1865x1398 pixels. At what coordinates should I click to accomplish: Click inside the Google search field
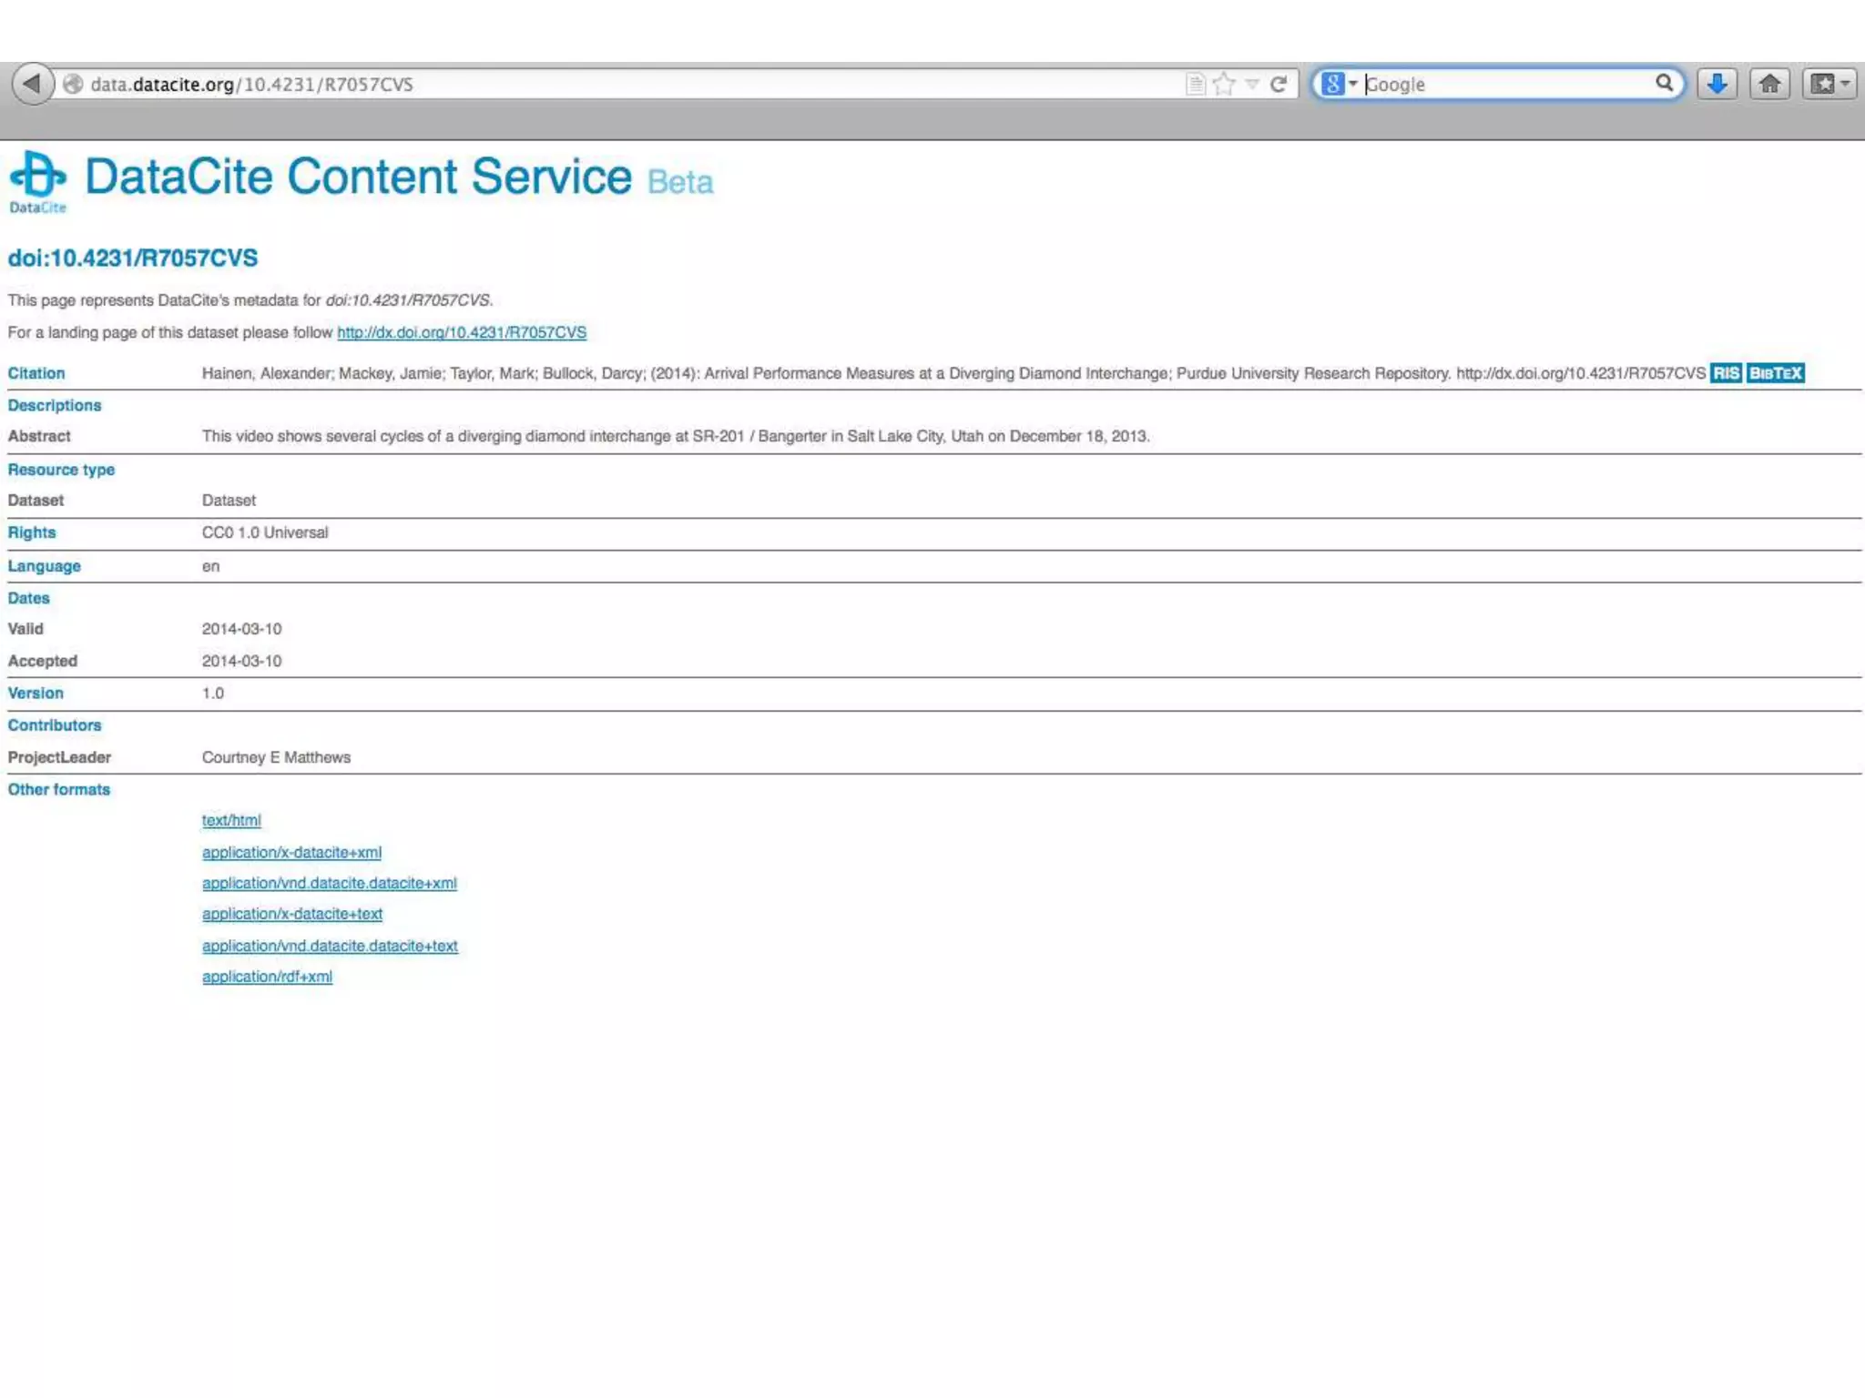click(1503, 85)
